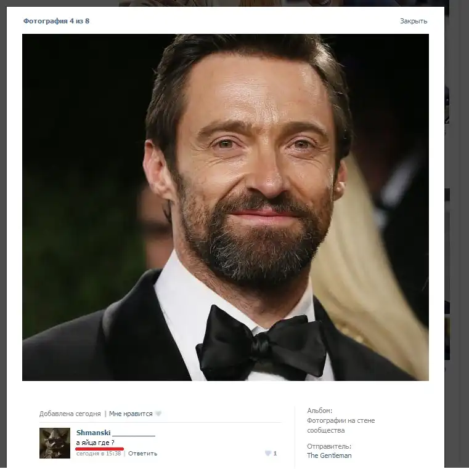Screen dimensions: 469x469
Task: Like the comment with its heart icon
Action: click(267, 454)
